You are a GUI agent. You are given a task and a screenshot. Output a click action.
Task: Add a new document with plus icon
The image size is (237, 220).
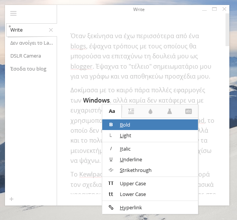click(x=11, y=199)
